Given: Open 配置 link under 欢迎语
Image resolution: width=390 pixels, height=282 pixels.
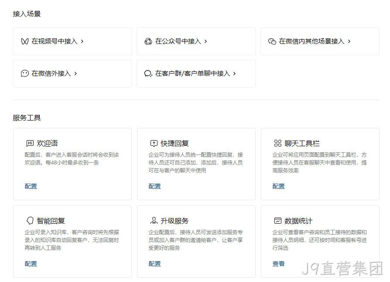Looking at the screenshot, I should (x=31, y=186).
